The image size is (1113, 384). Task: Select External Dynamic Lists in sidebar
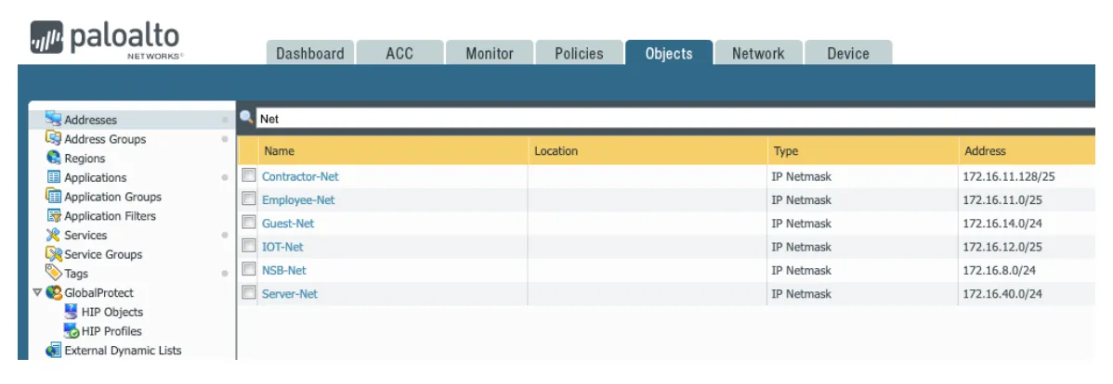[x=123, y=350]
